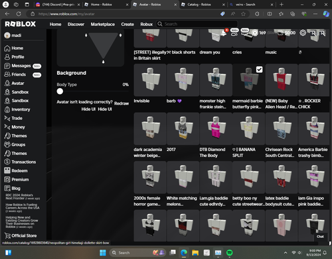Viewport: 332px width, 259px height.
Task: Open Profile from the sidebar
Action: click(15, 57)
